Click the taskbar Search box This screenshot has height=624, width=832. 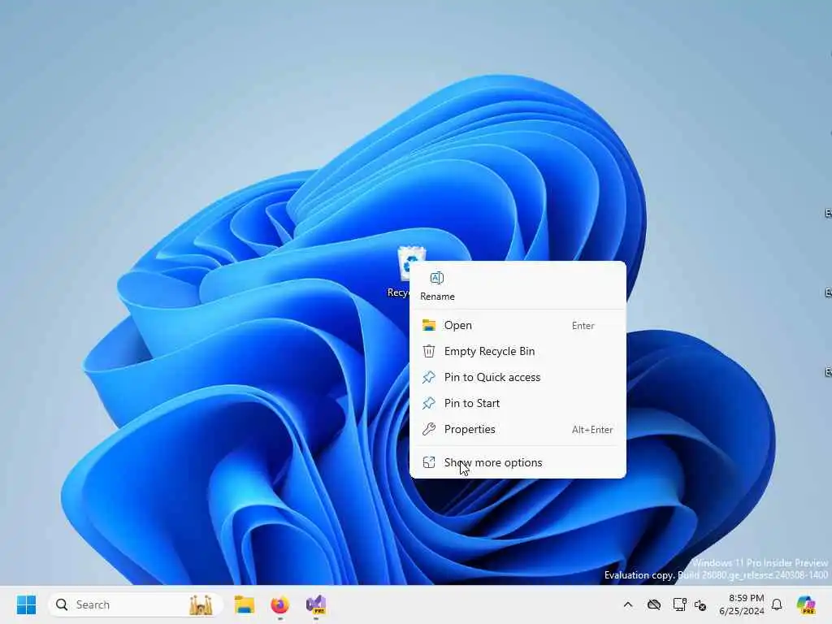(134, 604)
